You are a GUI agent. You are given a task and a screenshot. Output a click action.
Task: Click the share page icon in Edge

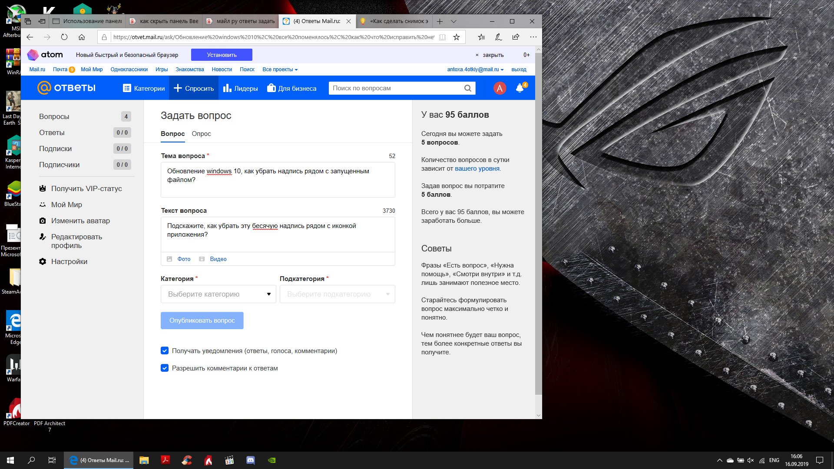point(516,37)
